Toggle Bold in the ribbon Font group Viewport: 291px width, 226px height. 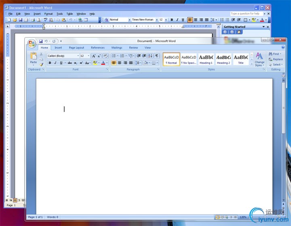(50, 63)
